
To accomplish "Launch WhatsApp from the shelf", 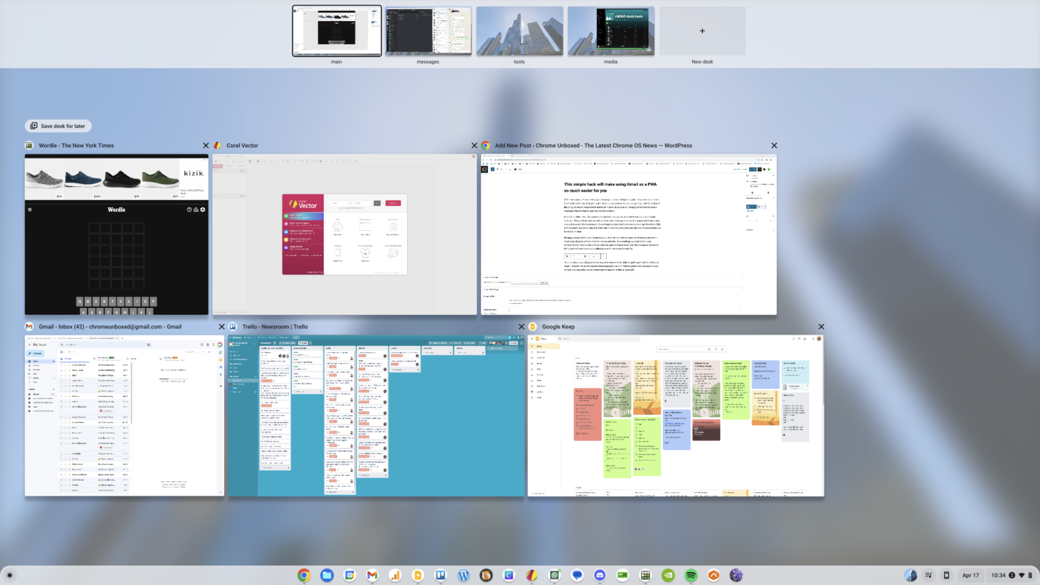I will coord(555,576).
